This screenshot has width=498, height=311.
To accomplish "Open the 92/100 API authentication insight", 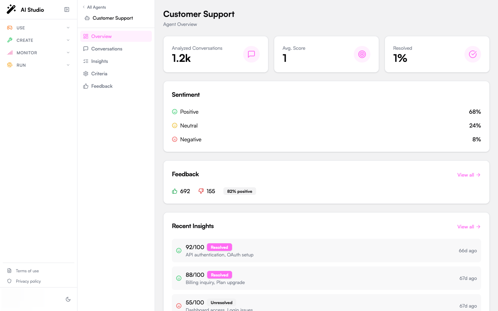I will 326,251.
